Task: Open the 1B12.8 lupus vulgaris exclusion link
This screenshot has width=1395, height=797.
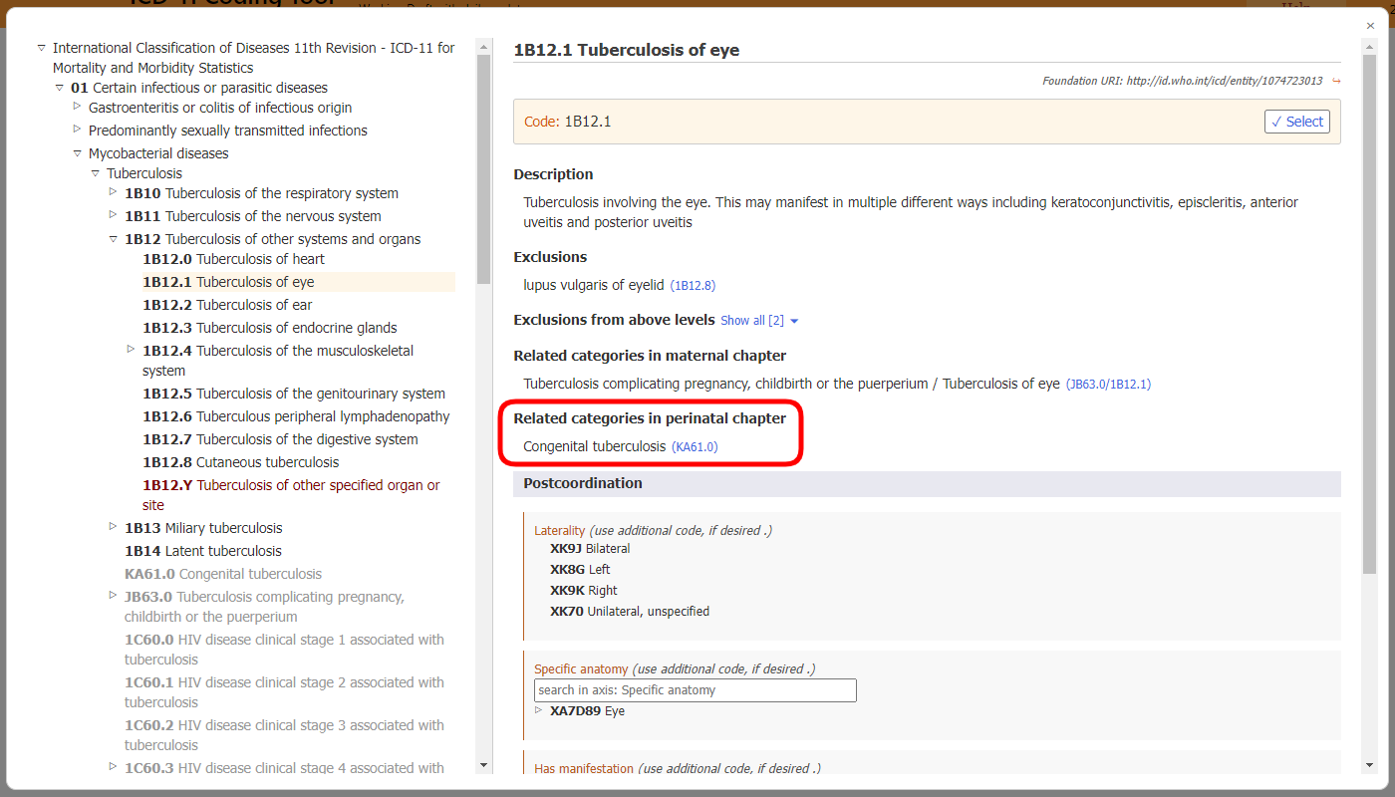Action: [x=693, y=285]
